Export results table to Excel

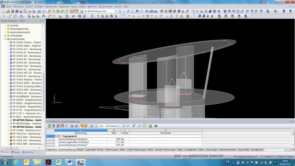tap(150, 126)
